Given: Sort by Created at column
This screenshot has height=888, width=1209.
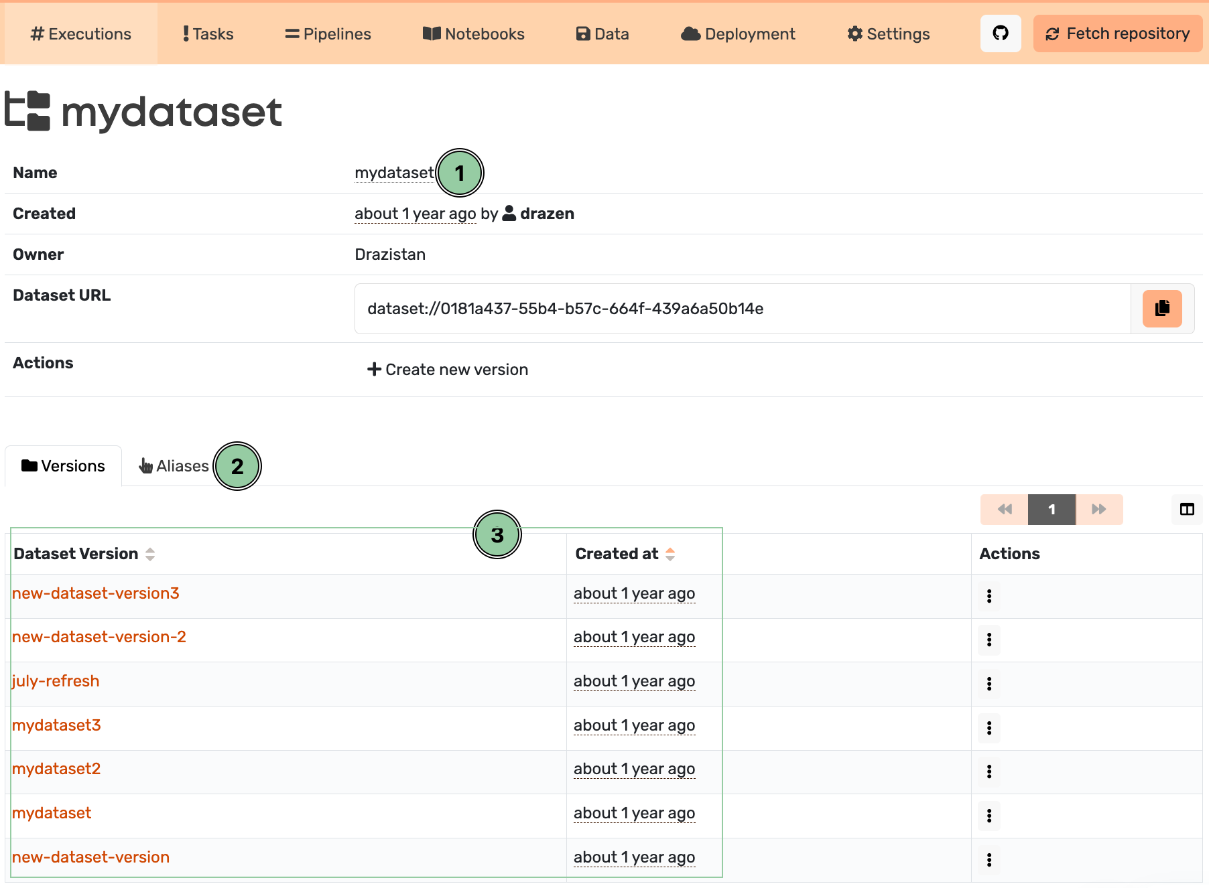Looking at the screenshot, I should (x=670, y=554).
